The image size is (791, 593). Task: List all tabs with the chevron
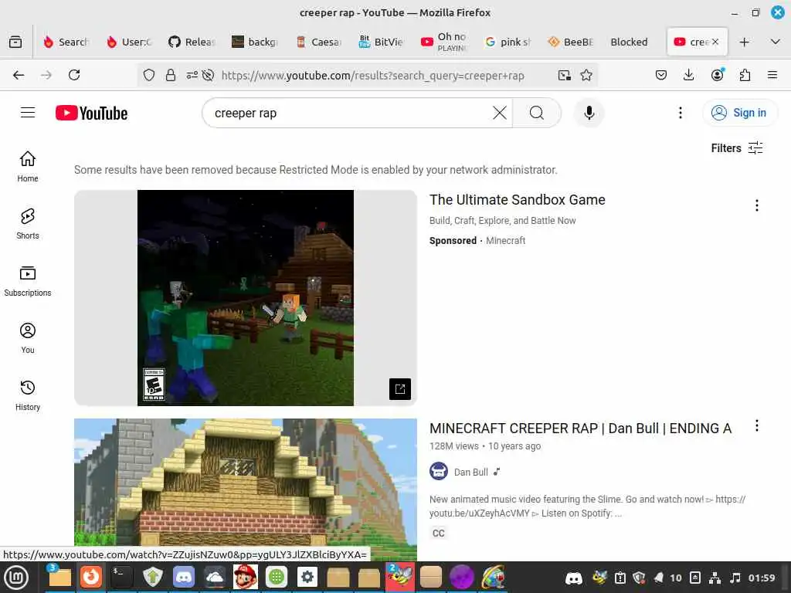(x=776, y=42)
